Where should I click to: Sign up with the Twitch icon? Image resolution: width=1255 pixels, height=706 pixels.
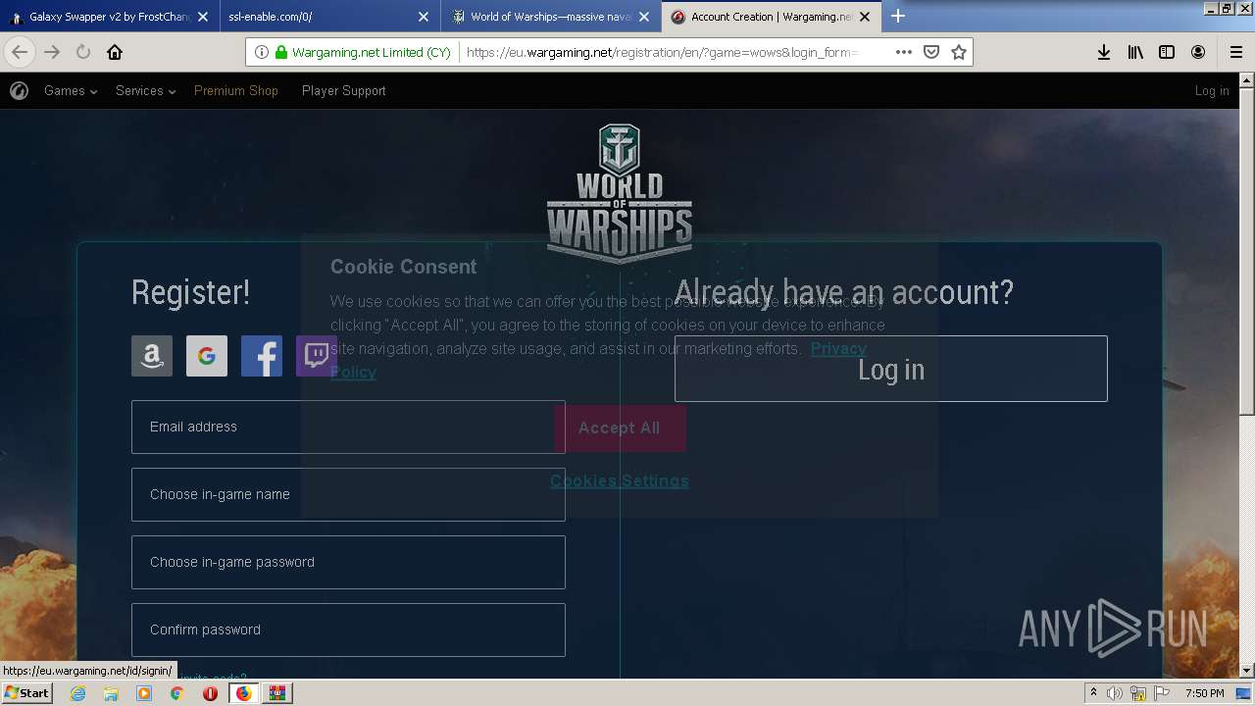[317, 356]
